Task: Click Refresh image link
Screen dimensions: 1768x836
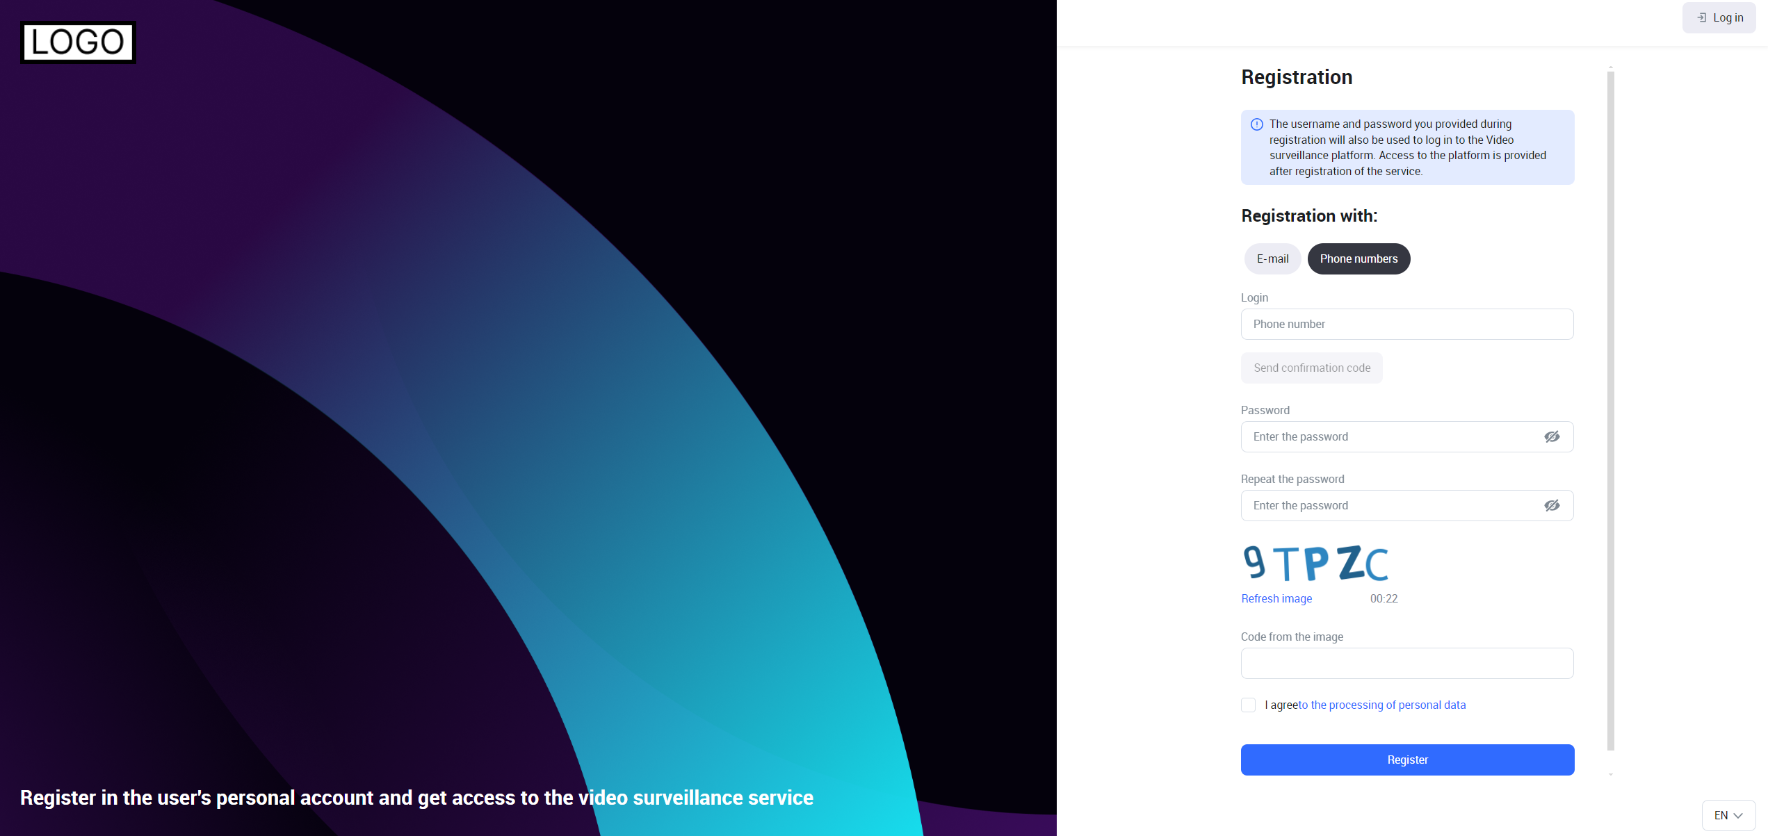Action: click(x=1276, y=598)
